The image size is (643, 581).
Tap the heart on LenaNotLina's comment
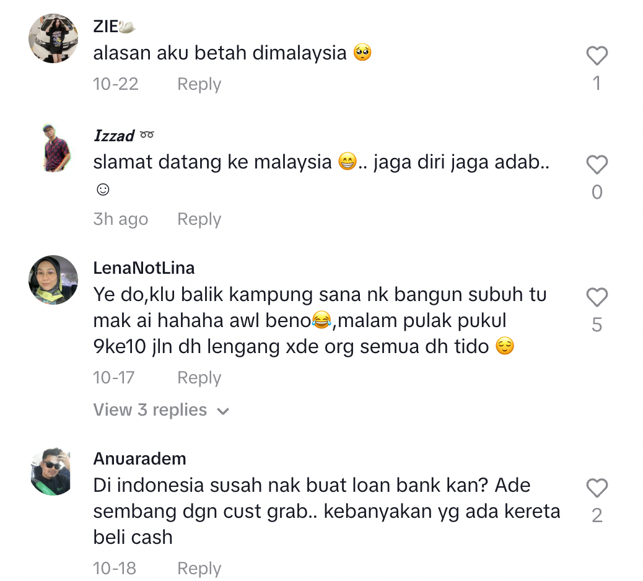point(597,297)
